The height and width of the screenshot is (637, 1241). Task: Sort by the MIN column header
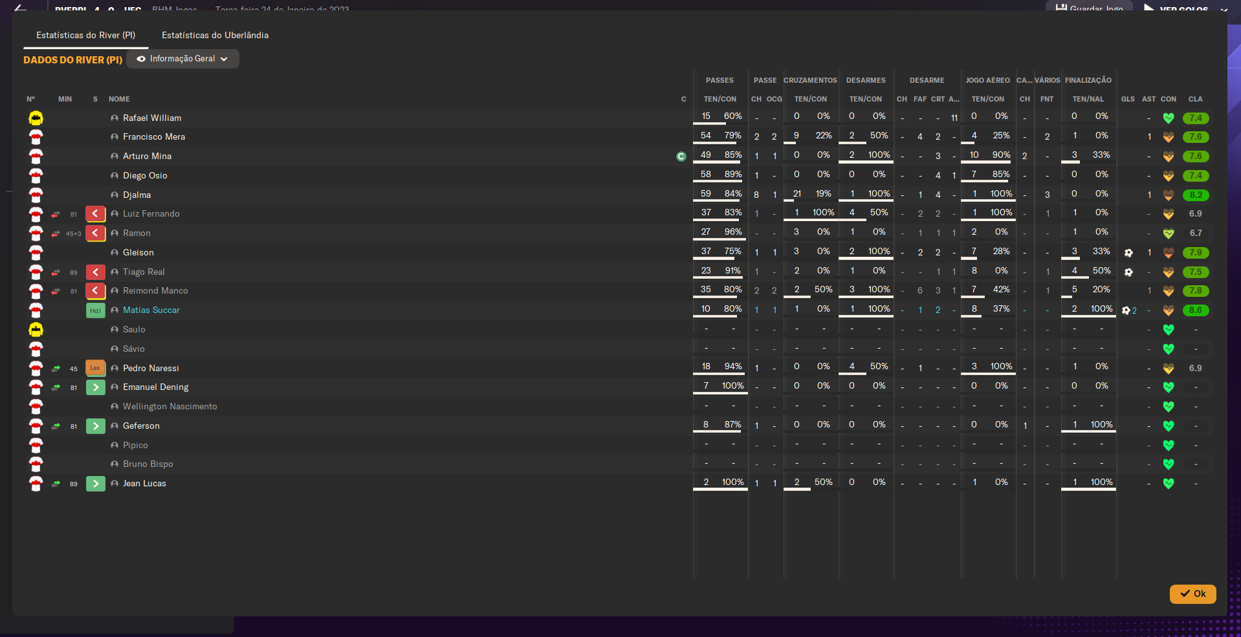point(65,99)
